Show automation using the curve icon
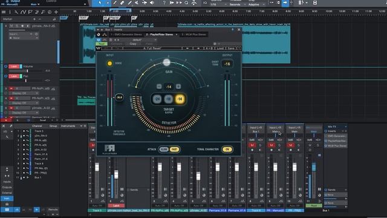The width and height of the screenshot is (387, 218). click(x=23, y=12)
